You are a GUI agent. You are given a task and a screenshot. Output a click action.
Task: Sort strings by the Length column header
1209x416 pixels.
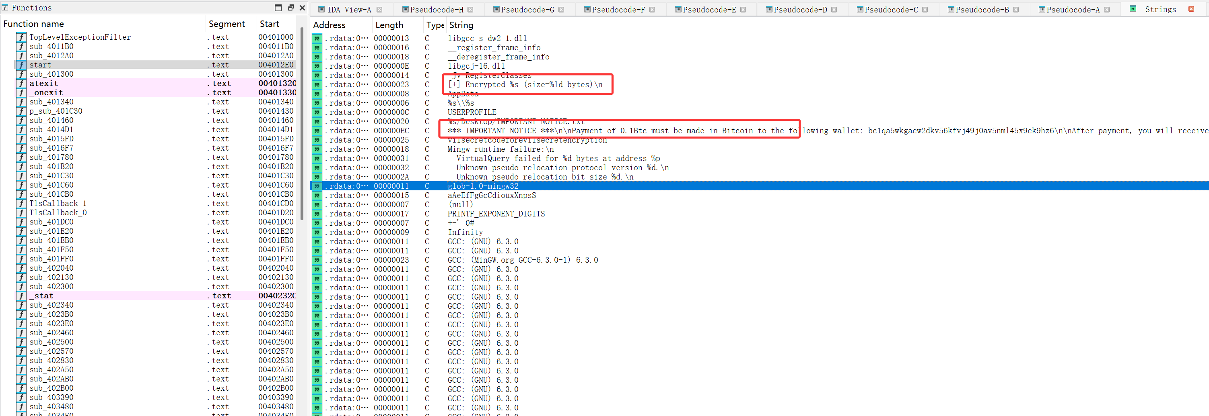coord(398,25)
